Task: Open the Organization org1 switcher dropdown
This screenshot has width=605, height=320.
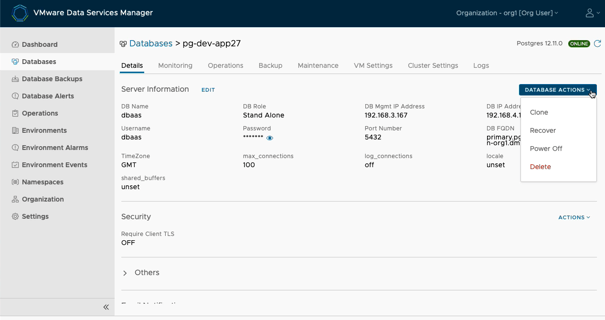Action: click(507, 13)
